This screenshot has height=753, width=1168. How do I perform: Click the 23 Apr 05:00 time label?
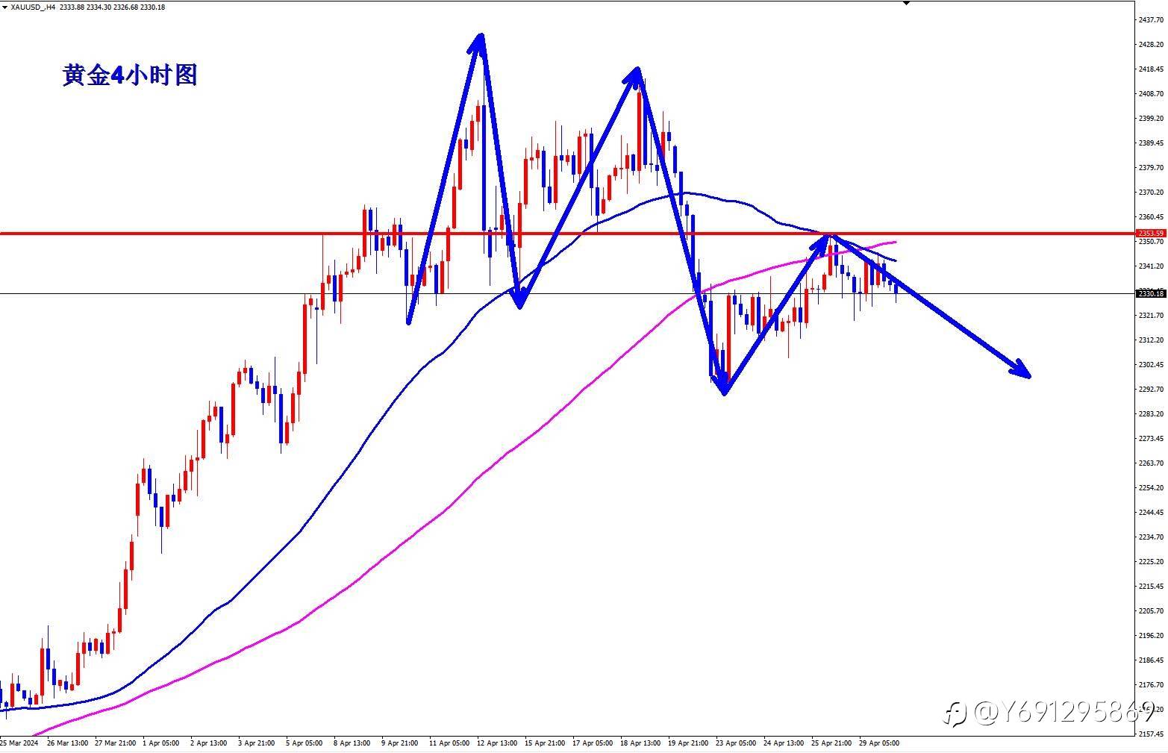click(x=736, y=743)
